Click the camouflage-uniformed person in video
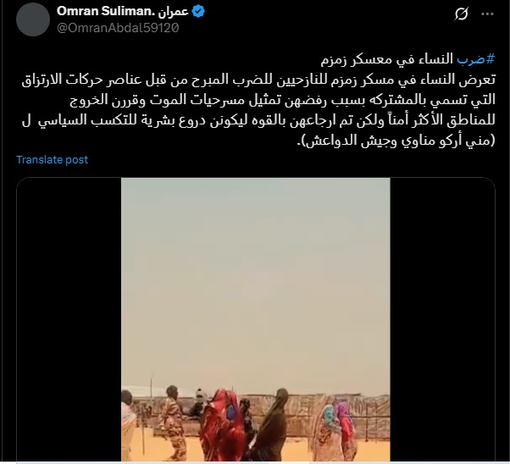Viewport: 510px width, 464px height. point(174,423)
